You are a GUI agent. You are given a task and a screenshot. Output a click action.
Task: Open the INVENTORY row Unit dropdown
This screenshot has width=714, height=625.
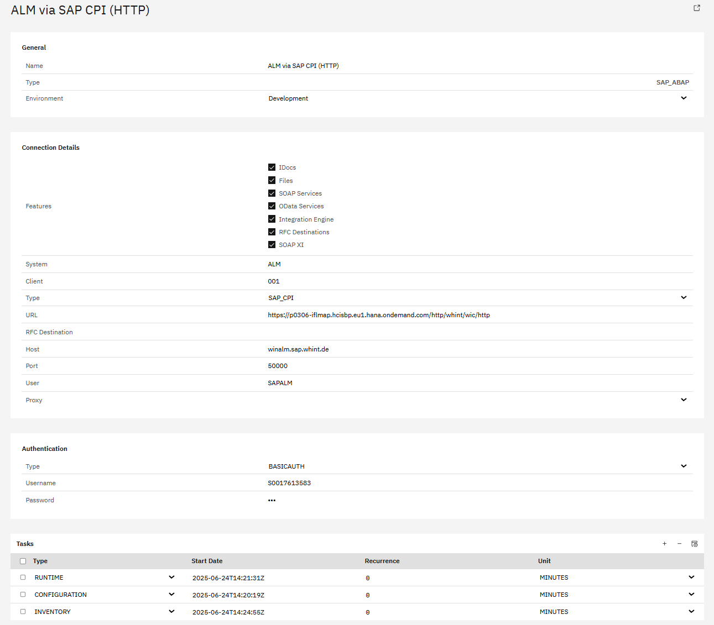tap(691, 612)
